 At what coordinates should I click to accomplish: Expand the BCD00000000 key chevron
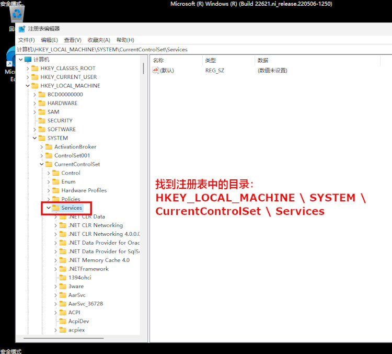point(34,95)
